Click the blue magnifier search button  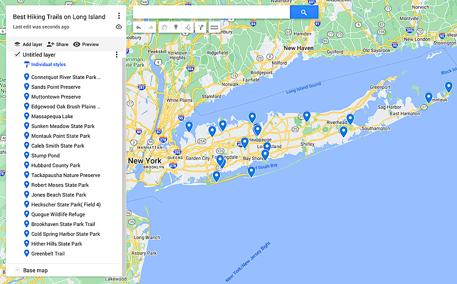[304, 12]
